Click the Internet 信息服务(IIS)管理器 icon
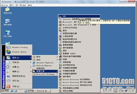 [60, 19]
